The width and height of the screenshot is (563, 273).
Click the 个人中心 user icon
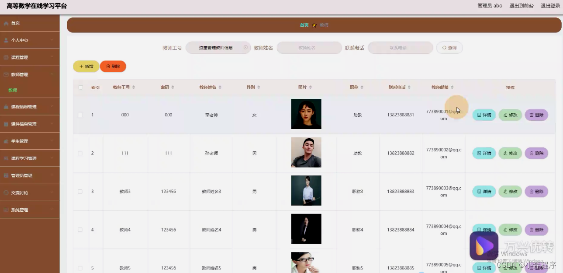[6, 40]
